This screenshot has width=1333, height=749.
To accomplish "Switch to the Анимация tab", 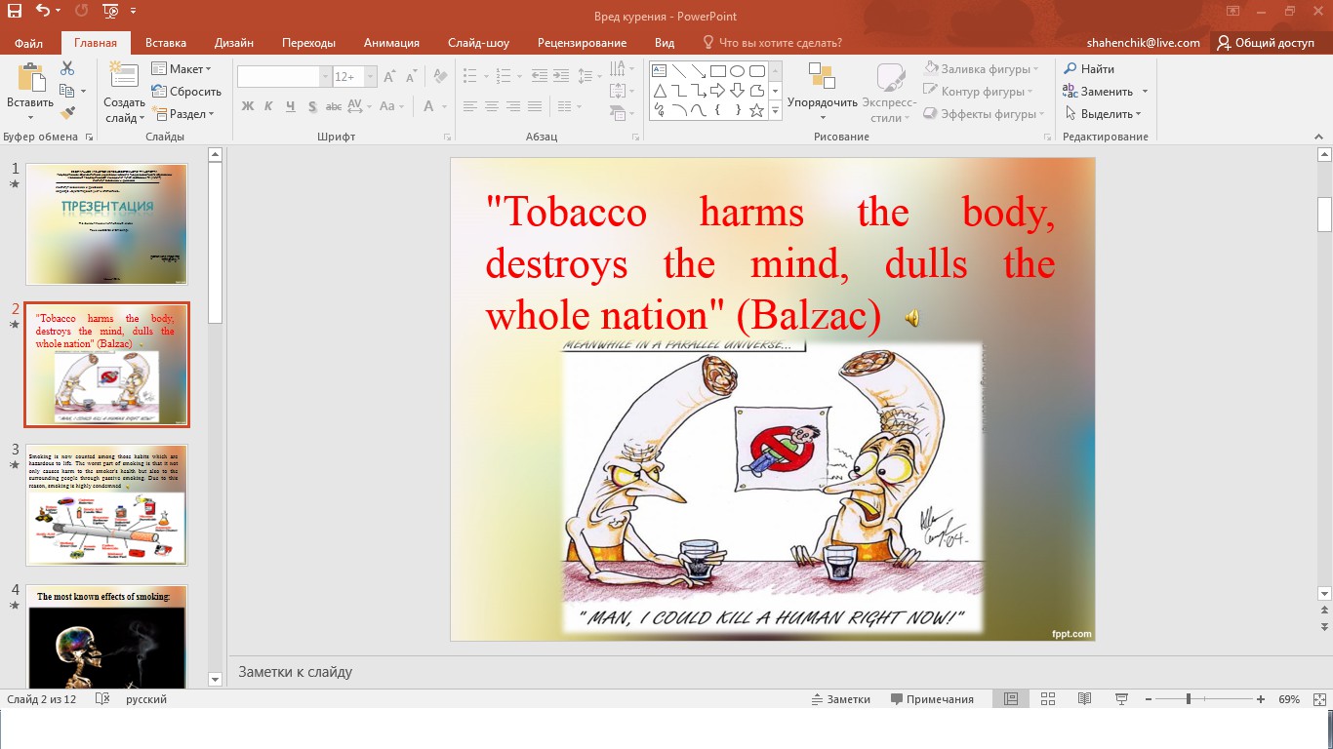I will click(x=391, y=43).
